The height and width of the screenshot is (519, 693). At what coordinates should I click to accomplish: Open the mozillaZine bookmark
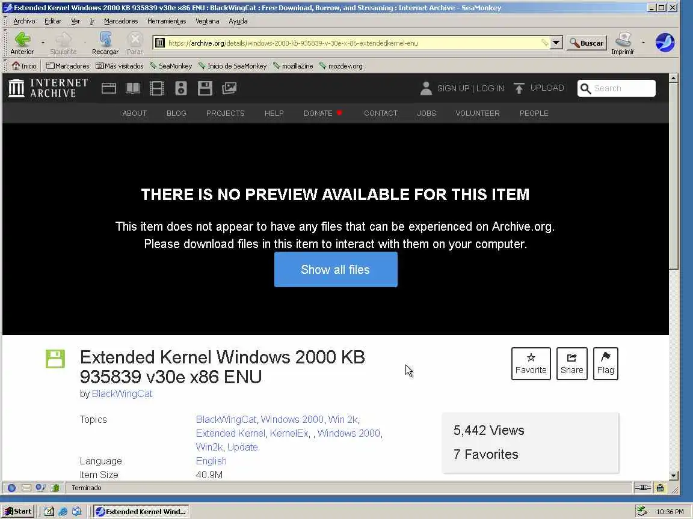(292, 65)
